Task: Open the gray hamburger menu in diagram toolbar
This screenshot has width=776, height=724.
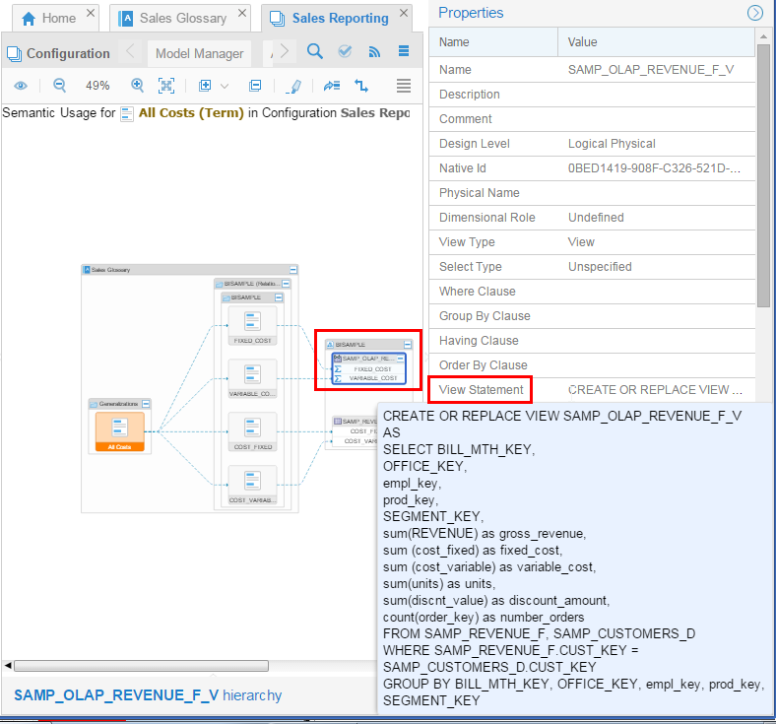Action: click(404, 86)
